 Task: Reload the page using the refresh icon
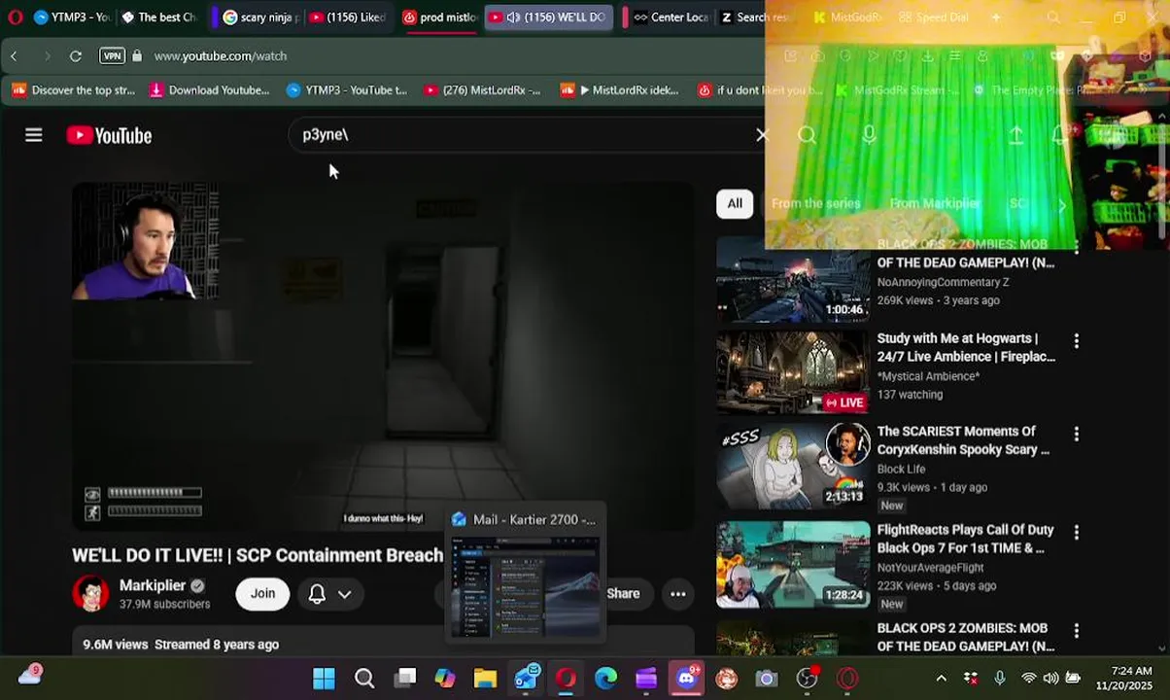point(76,56)
